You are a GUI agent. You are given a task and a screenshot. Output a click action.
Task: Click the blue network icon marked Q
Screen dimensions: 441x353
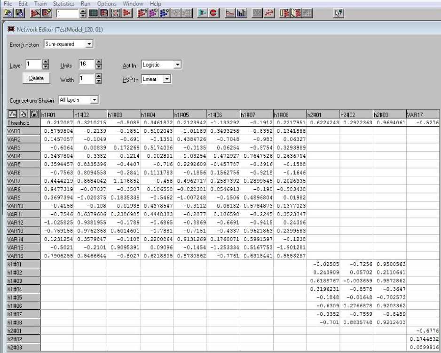(165, 13)
